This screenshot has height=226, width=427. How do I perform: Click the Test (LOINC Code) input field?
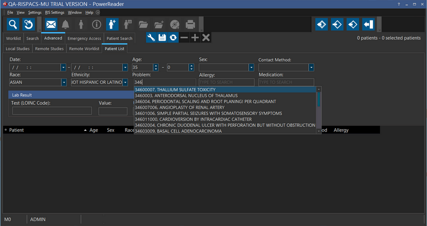pos(52,111)
